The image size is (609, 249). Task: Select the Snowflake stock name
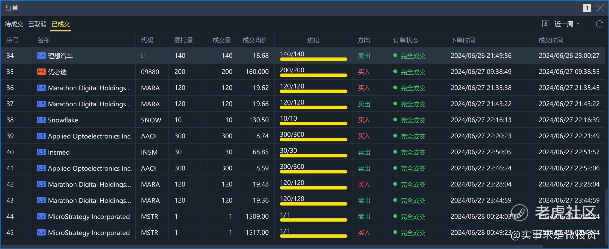coord(63,120)
